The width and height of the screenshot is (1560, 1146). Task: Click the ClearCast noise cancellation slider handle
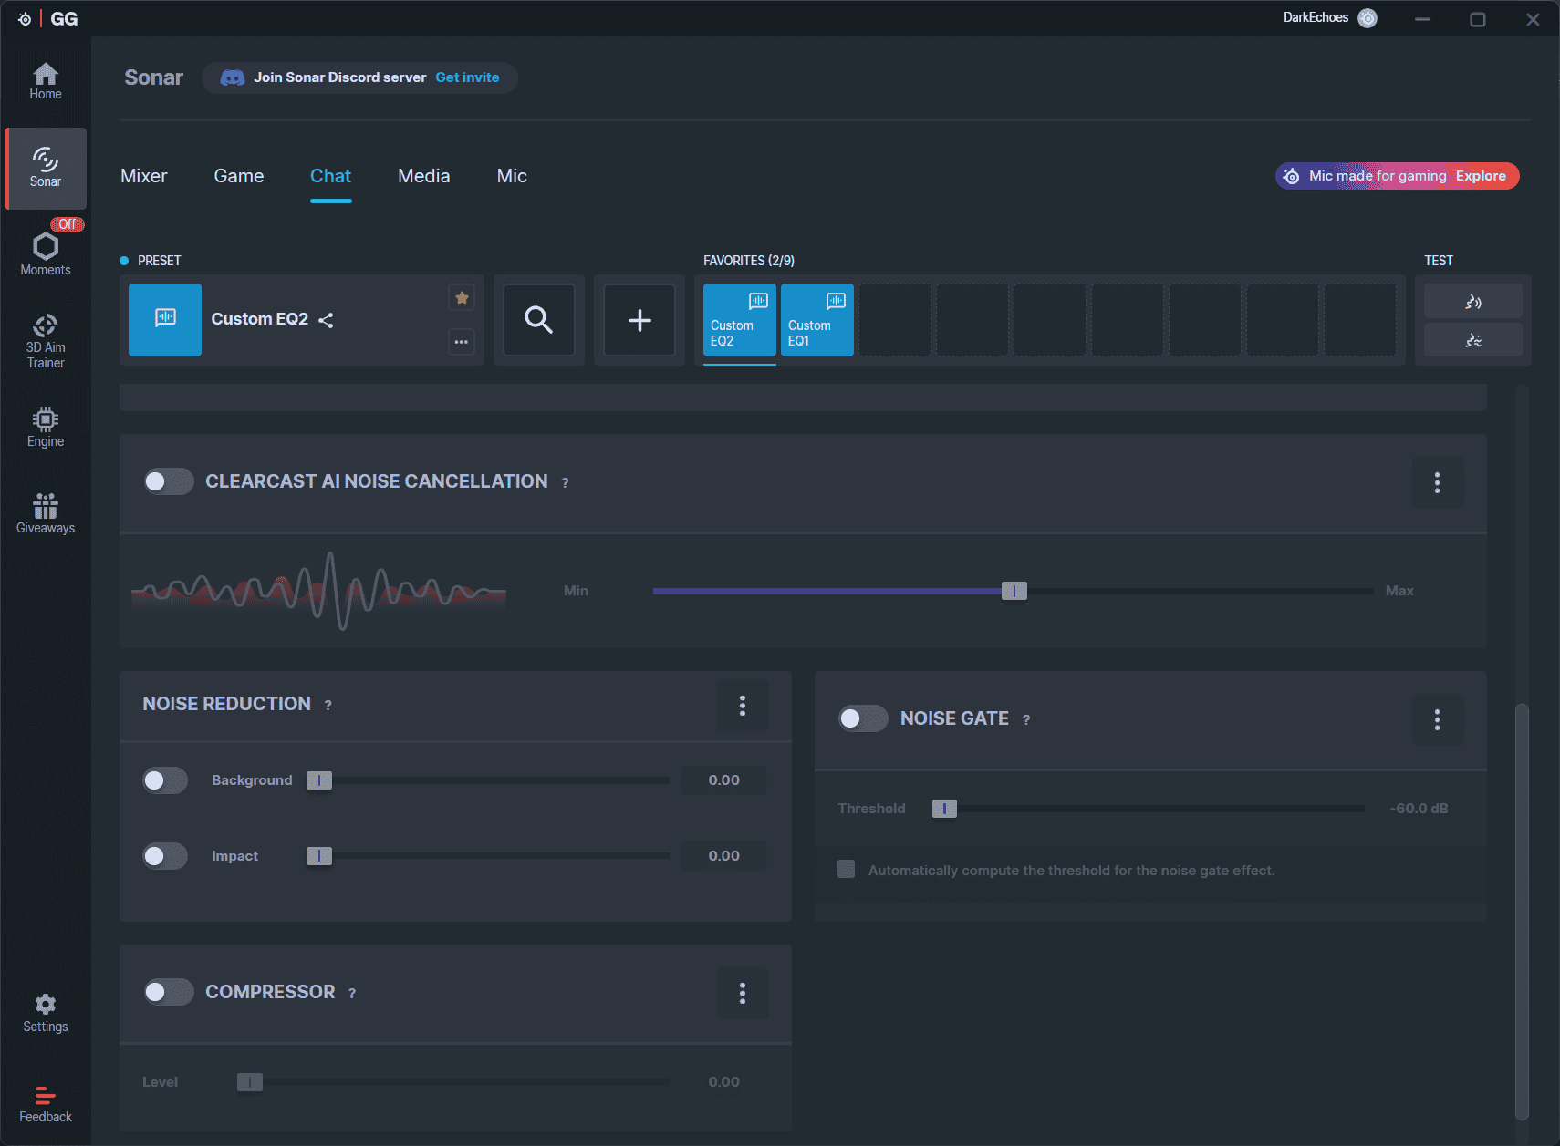pos(1014,591)
